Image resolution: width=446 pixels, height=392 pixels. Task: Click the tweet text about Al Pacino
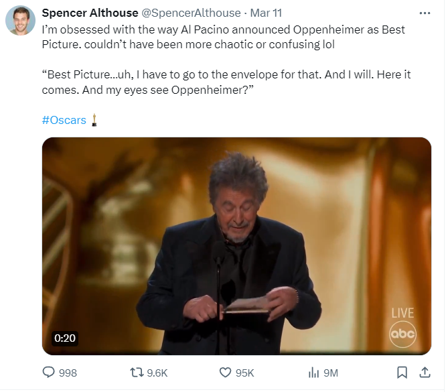[x=223, y=37]
